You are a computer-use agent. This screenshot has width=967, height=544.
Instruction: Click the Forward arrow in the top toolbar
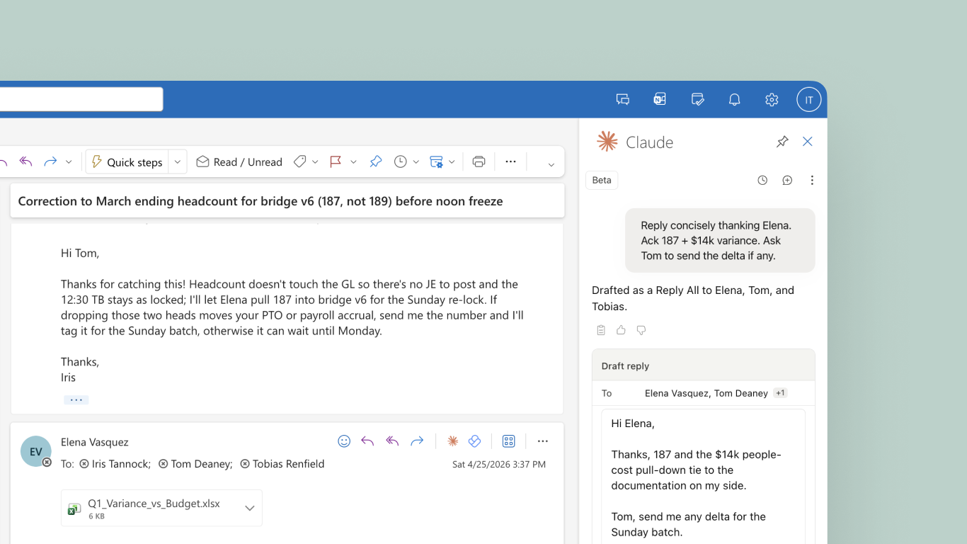tap(50, 161)
